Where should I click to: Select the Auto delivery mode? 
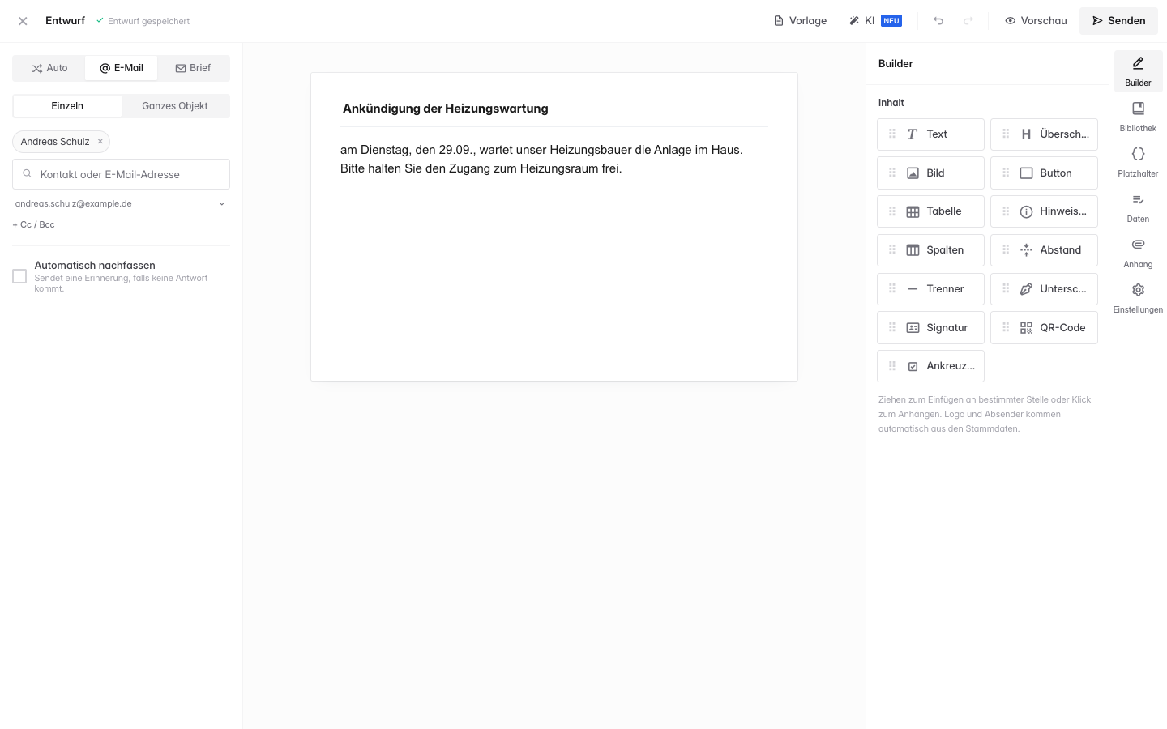[x=49, y=68]
